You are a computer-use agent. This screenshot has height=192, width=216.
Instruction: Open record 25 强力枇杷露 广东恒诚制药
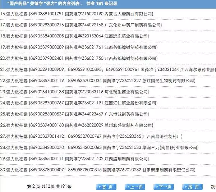pyautogui.click(x=75, y=114)
